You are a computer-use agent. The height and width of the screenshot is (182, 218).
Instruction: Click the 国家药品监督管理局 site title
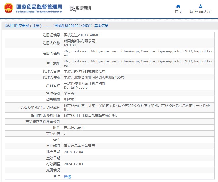pyautogui.click(x=39, y=6)
